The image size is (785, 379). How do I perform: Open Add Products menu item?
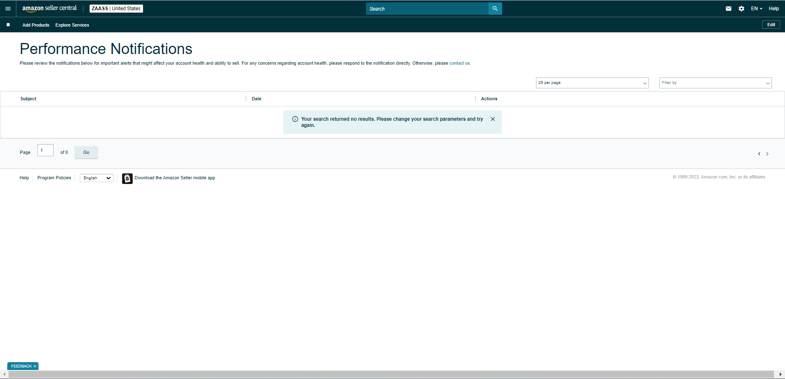point(36,25)
